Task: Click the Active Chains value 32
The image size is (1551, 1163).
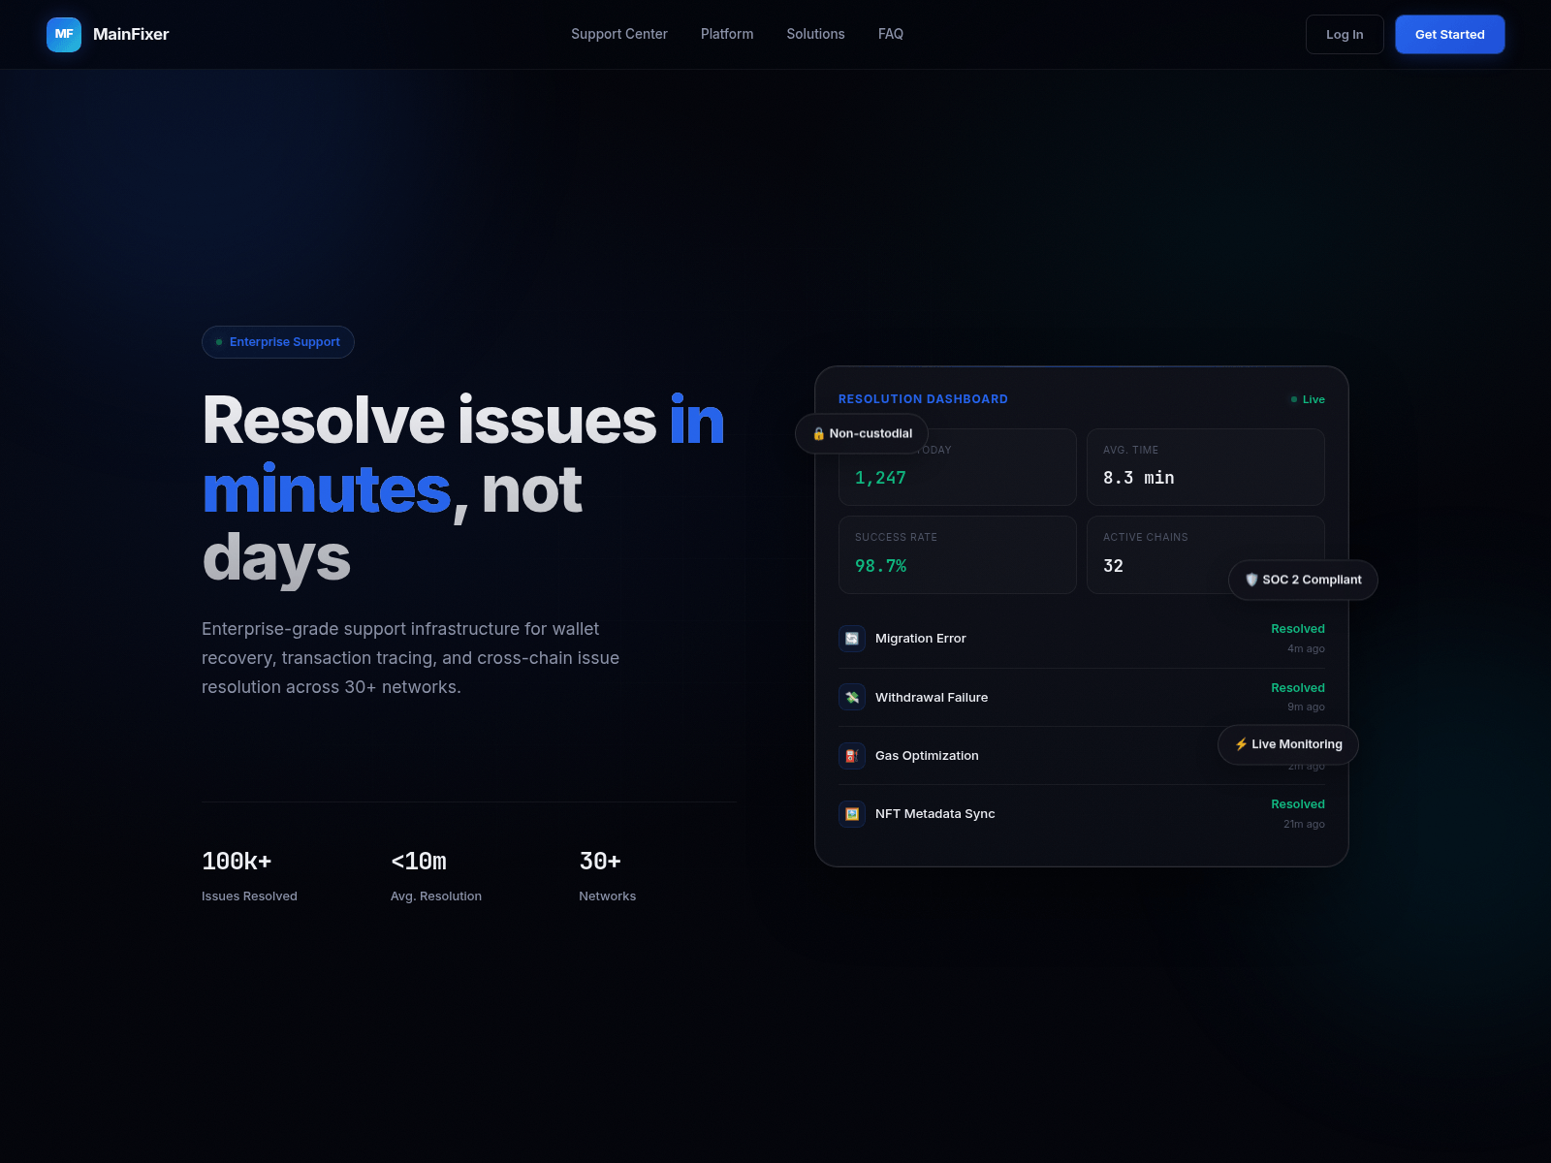Action: coord(1113,566)
